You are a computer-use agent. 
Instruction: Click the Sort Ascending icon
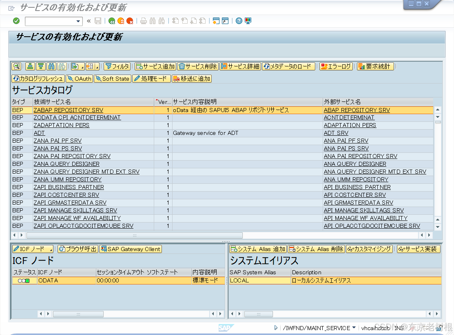tap(30, 66)
